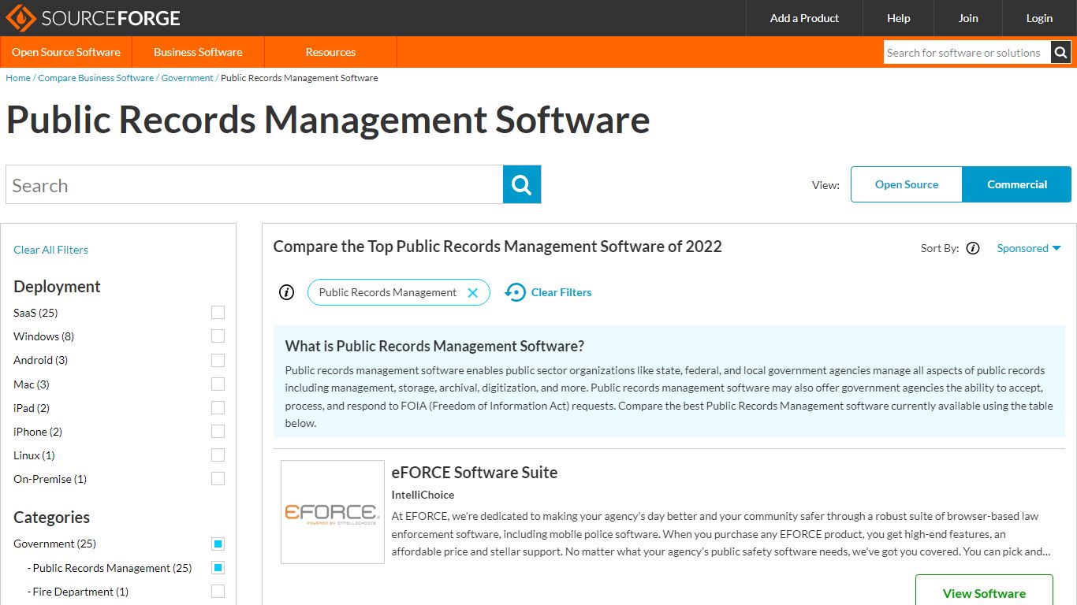The width and height of the screenshot is (1077, 605).
Task: Open the eFORCE logo thumbnail
Action: point(333,512)
